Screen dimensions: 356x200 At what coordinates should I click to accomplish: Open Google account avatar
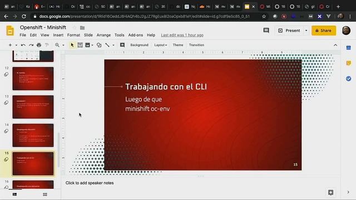click(x=346, y=31)
